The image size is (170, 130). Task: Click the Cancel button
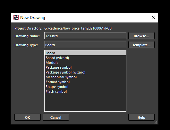pyautogui.click(x=56, y=117)
